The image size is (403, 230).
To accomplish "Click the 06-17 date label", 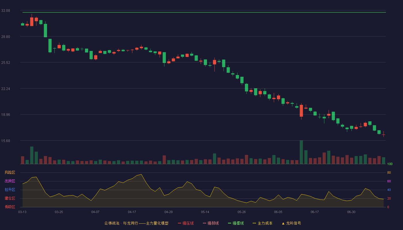I will pos(315,212).
